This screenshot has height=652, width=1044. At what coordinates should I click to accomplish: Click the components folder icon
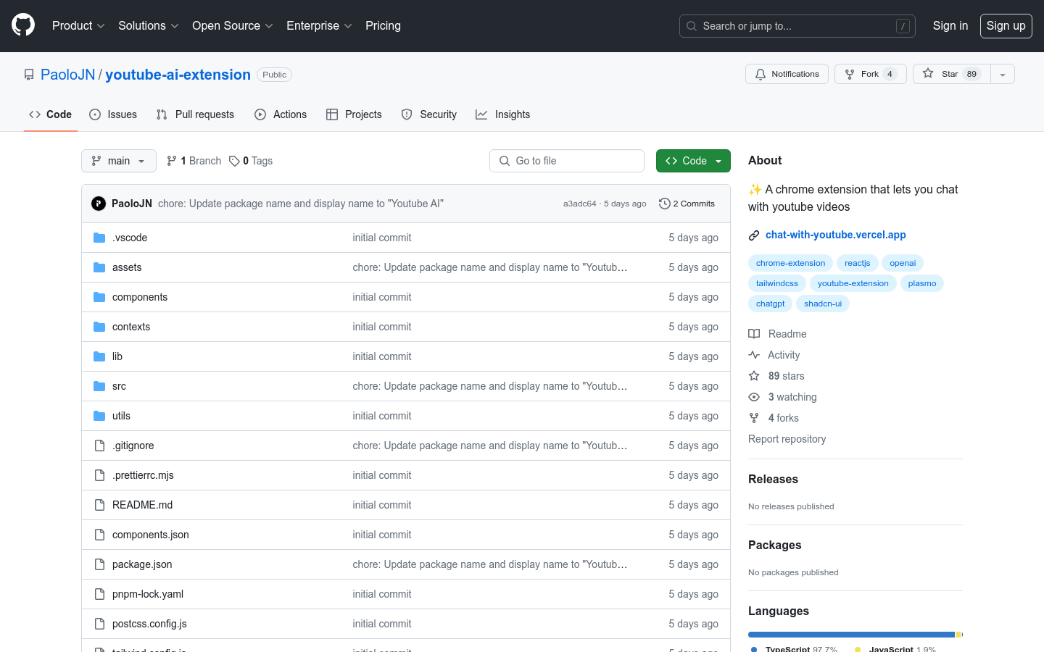tap(99, 297)
